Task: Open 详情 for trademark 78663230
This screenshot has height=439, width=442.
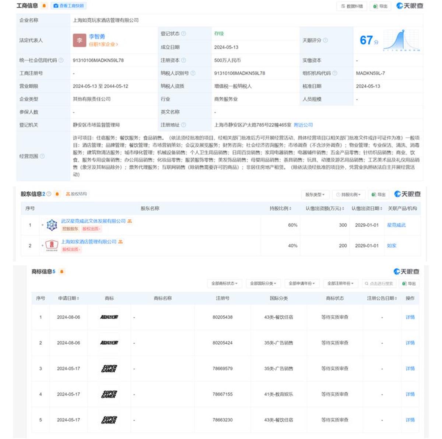Action: pos(410,420)
